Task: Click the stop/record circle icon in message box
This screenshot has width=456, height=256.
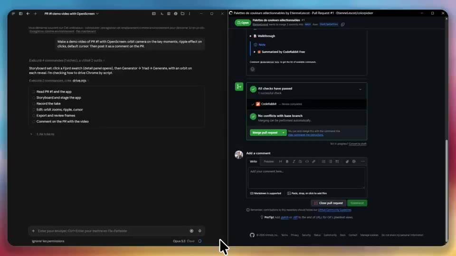Action: click(x=191, y=231)
